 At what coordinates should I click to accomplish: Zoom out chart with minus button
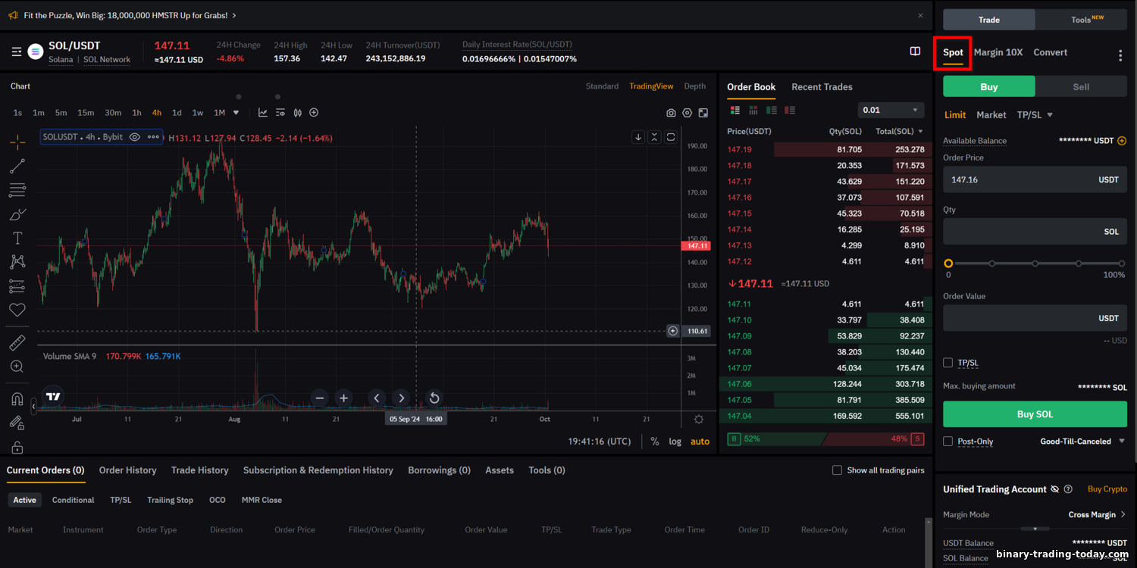[x=319, y=398]
